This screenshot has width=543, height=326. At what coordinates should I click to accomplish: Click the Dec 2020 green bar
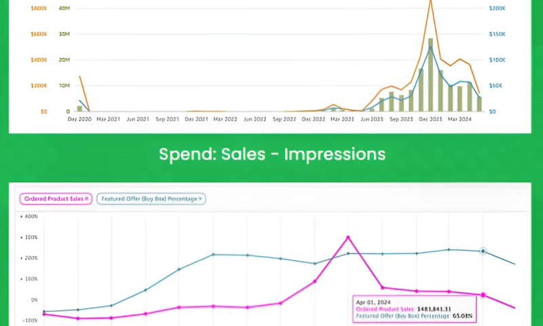(x=79, y=108)
